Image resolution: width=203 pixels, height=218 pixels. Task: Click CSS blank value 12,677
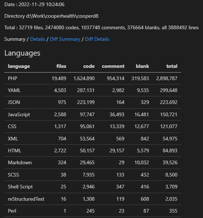click(142, 127)
